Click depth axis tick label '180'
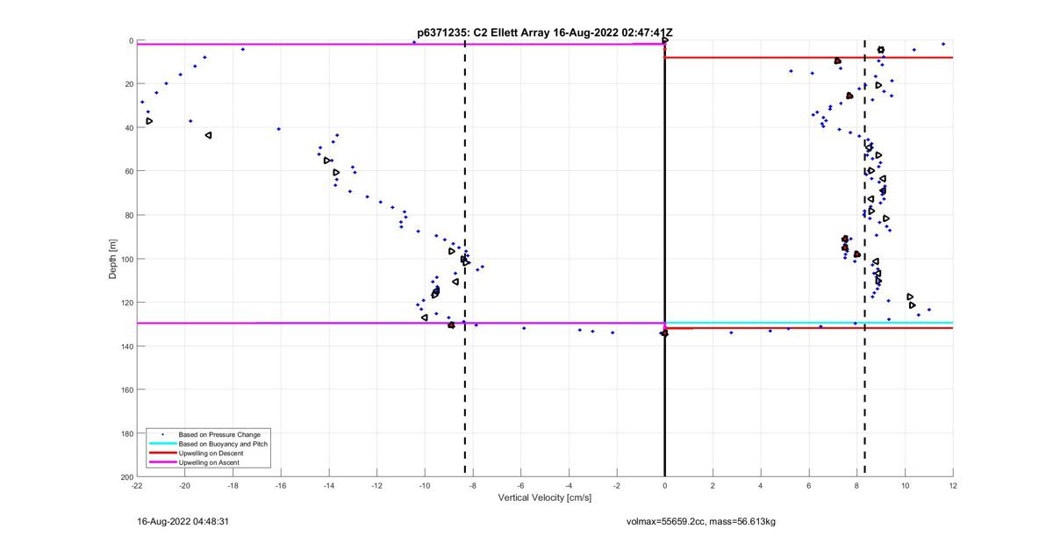1053x536 pixels. click(x=125, y=432)
